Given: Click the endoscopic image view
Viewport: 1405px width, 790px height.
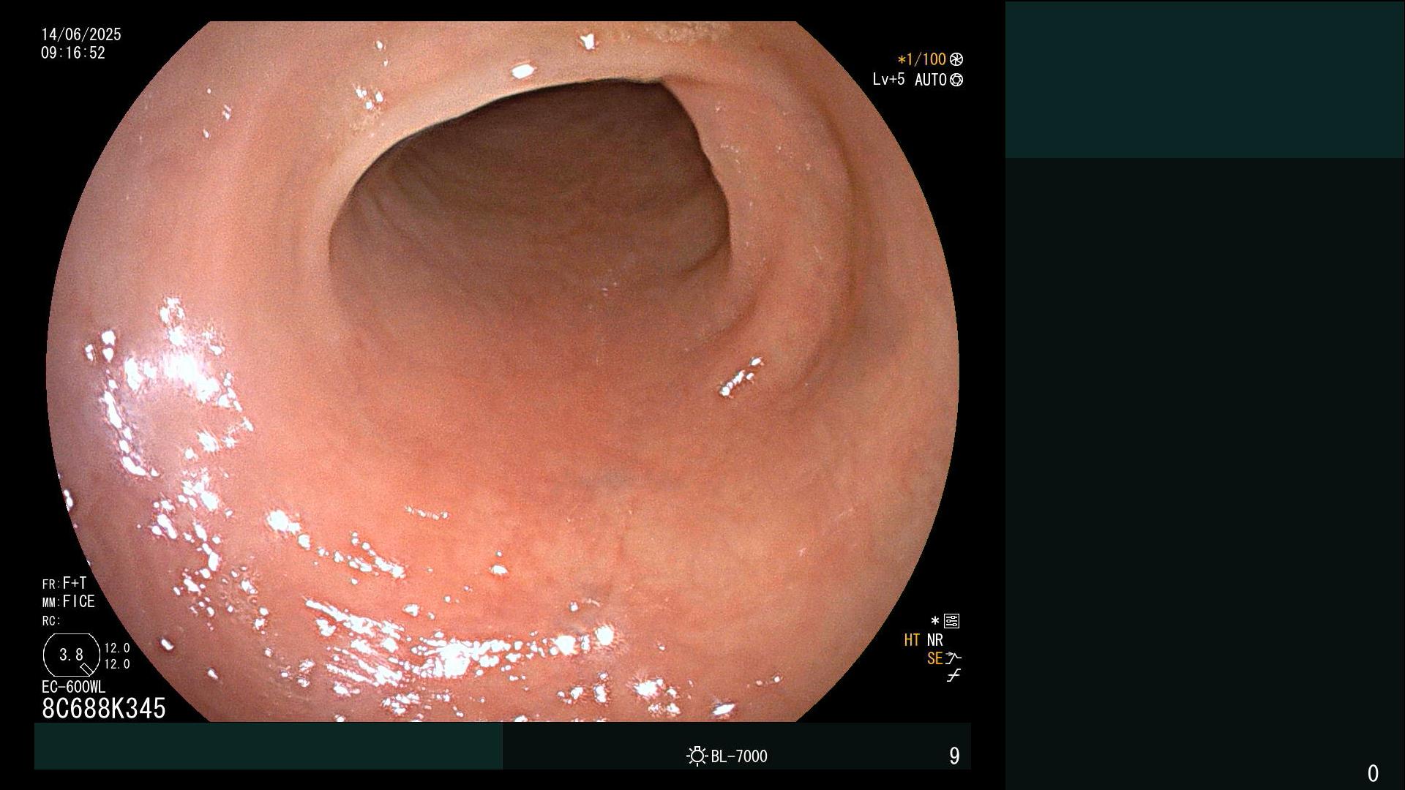Looking at the screenshot, I should coord(503,372).
